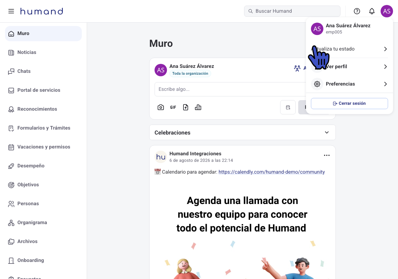The height and width of the screenshot is (279, 398).
Task: Click the Onboarding door icon
Action: 11,260
